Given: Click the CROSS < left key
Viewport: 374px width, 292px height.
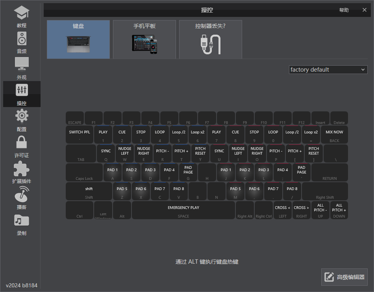Looking at the screenshot, I should [x=282, y=210].
